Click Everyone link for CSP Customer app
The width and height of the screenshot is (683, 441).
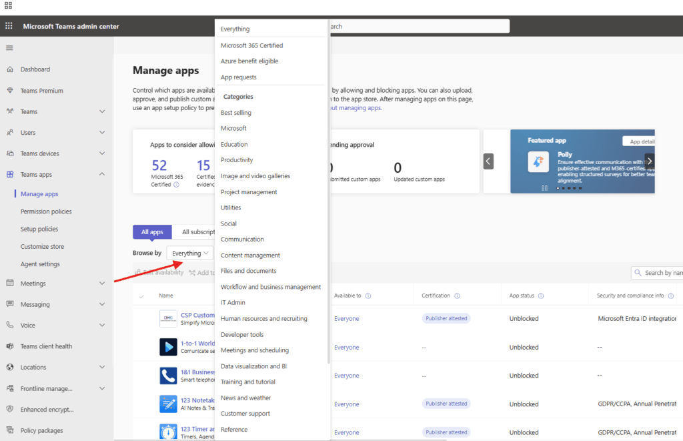point(346,319)
